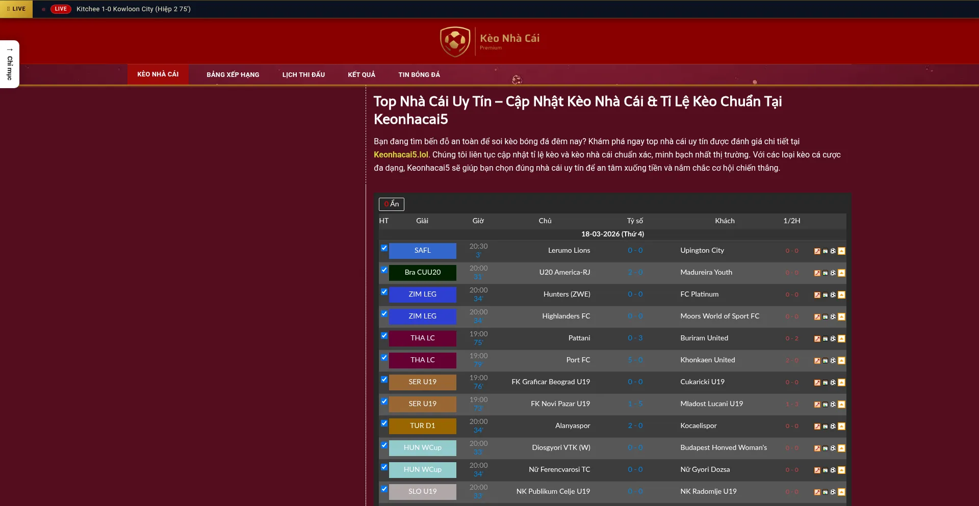Click soccer ball icon in Hunters (ZWE) row
This screenshot has width=979, height=506.
(x=833, y=295)
